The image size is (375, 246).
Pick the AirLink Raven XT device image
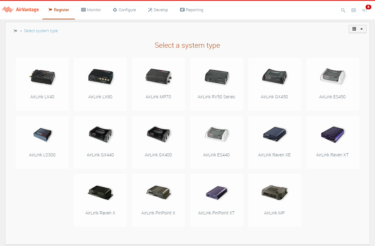click(333, 135)
